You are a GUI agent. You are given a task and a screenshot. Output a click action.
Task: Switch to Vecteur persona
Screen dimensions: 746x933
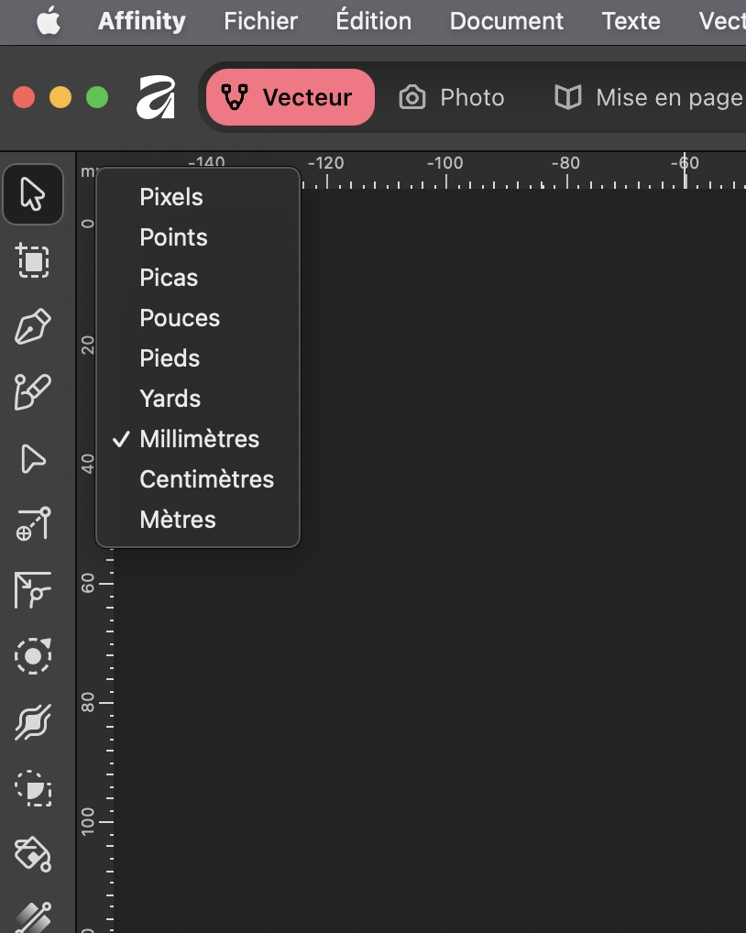291,97
